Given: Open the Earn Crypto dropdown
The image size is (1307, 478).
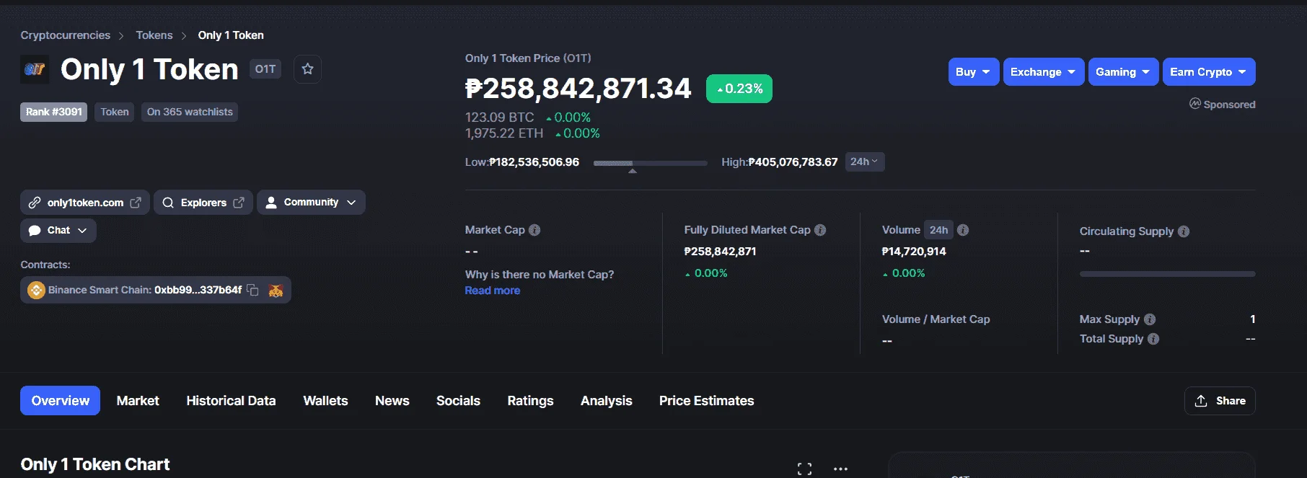Looking at the screenshot, I should 1209,72.
